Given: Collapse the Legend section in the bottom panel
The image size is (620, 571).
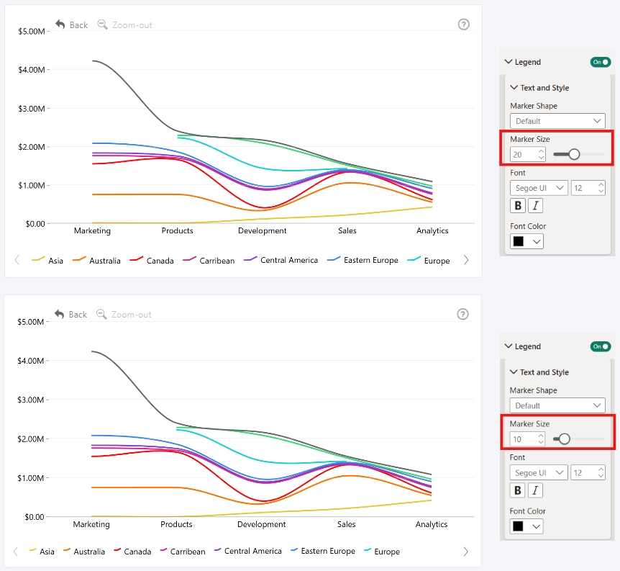Looking at the screenshot, I should point(509,346).
